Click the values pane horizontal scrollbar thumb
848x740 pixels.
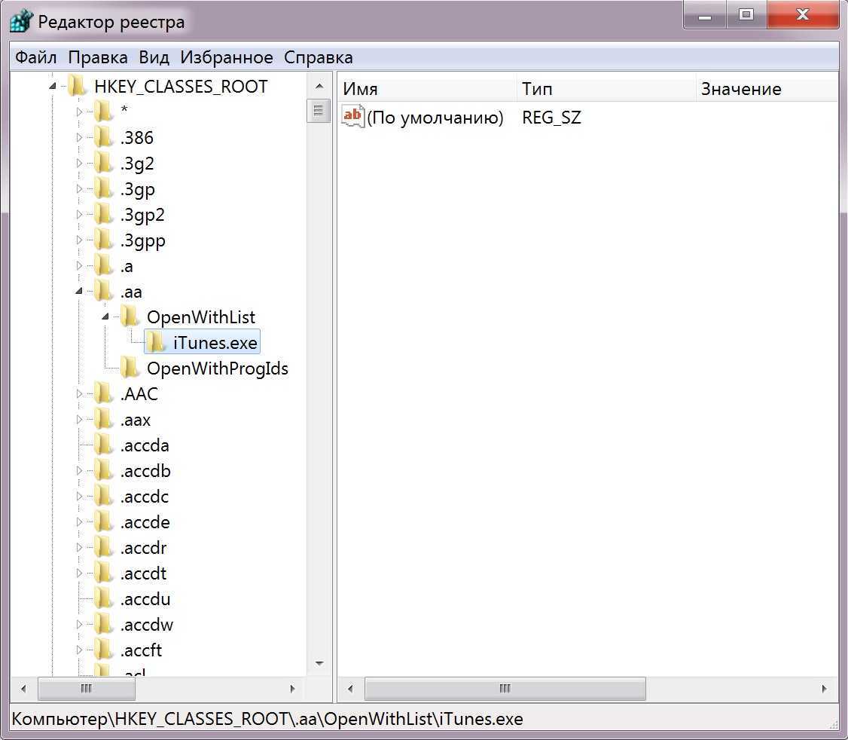(x=505, y=688)
